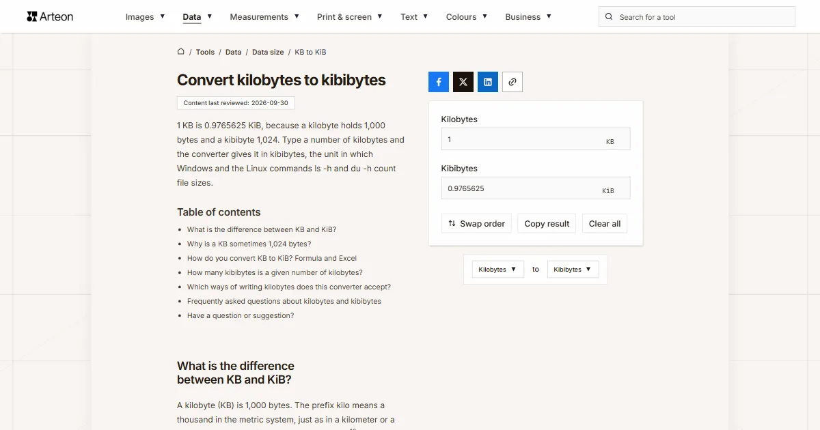820x430 pixels.
Task: Copy page link icon
Action: pos(512,82)
